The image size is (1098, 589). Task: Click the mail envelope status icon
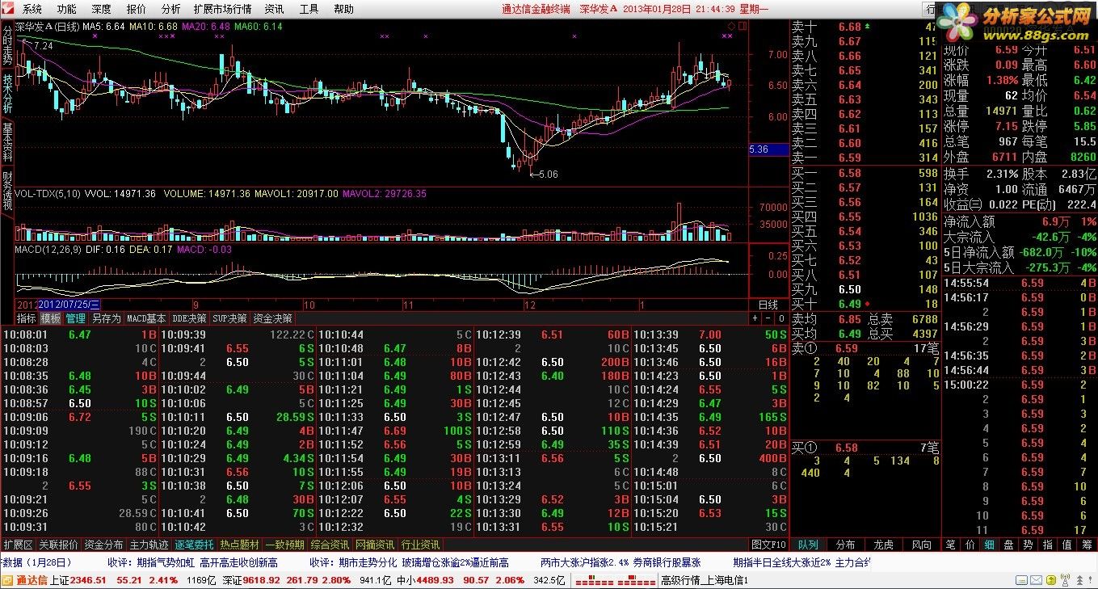pyautogui.click(x=1035, y=580)
